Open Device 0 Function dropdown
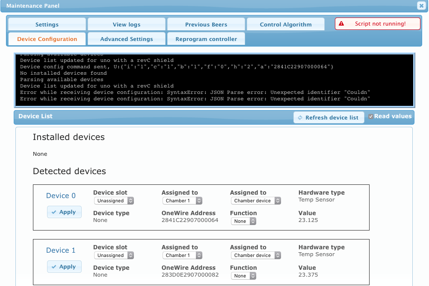Viewport: 429px width, 286px height. pos(243,221)
